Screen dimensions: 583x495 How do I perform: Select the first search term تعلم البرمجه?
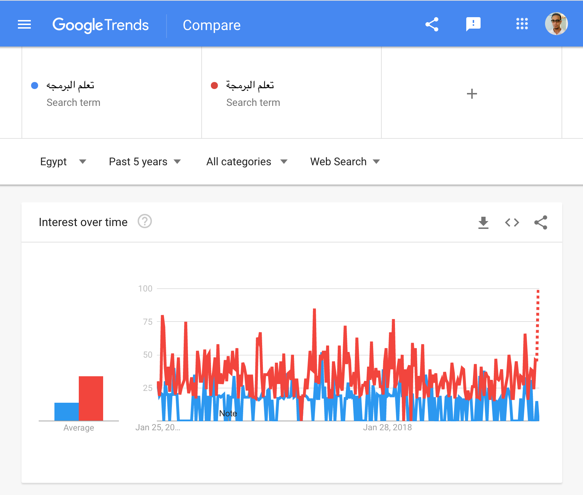coord(71,85)
